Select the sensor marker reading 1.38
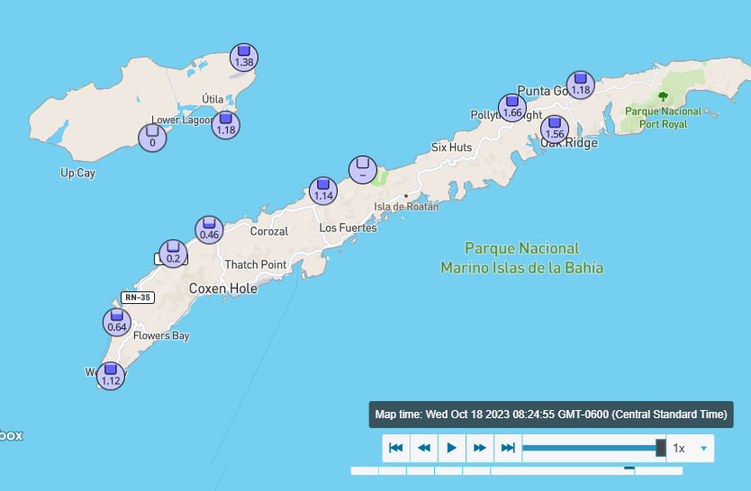 [x=243, y=58]
